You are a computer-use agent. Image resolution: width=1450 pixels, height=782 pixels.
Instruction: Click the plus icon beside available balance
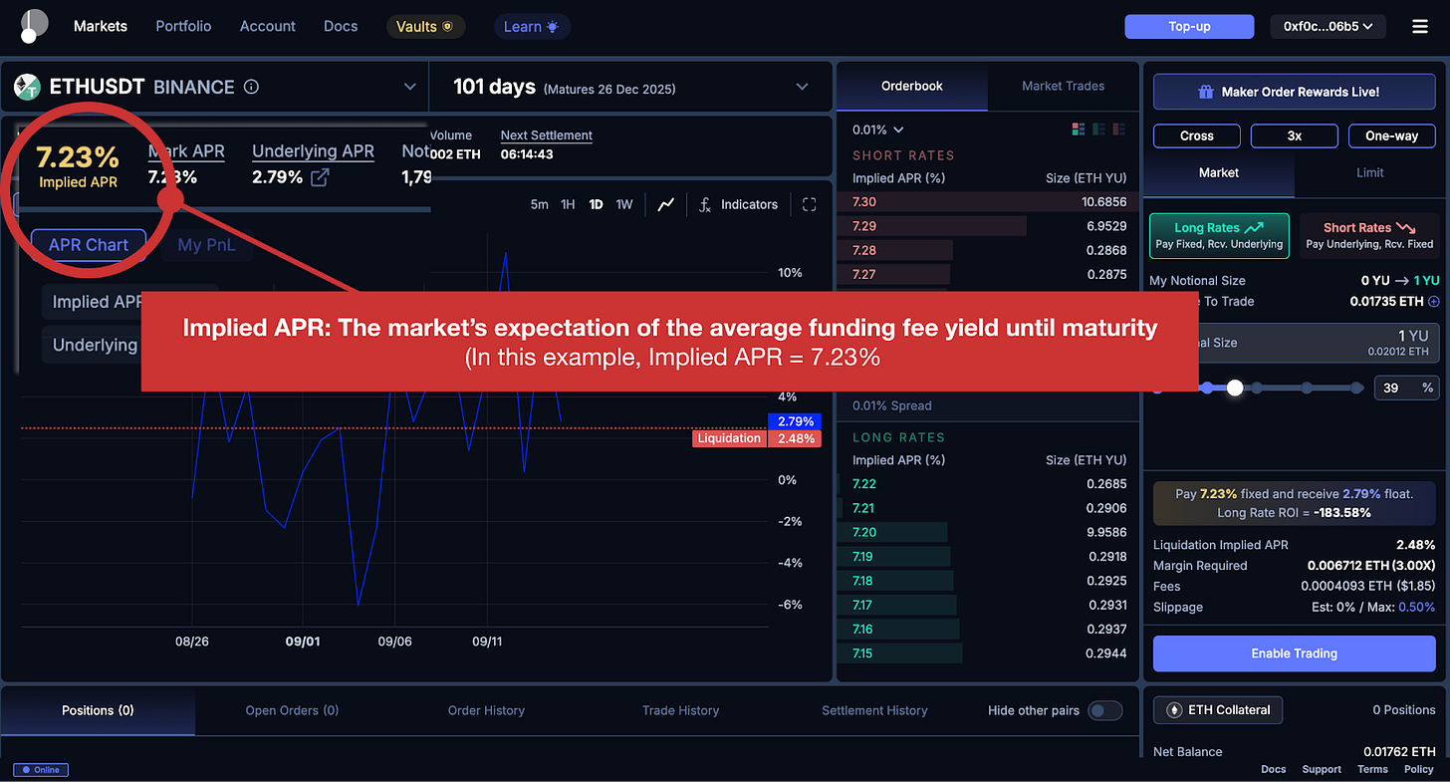[x=1434, y=301]
